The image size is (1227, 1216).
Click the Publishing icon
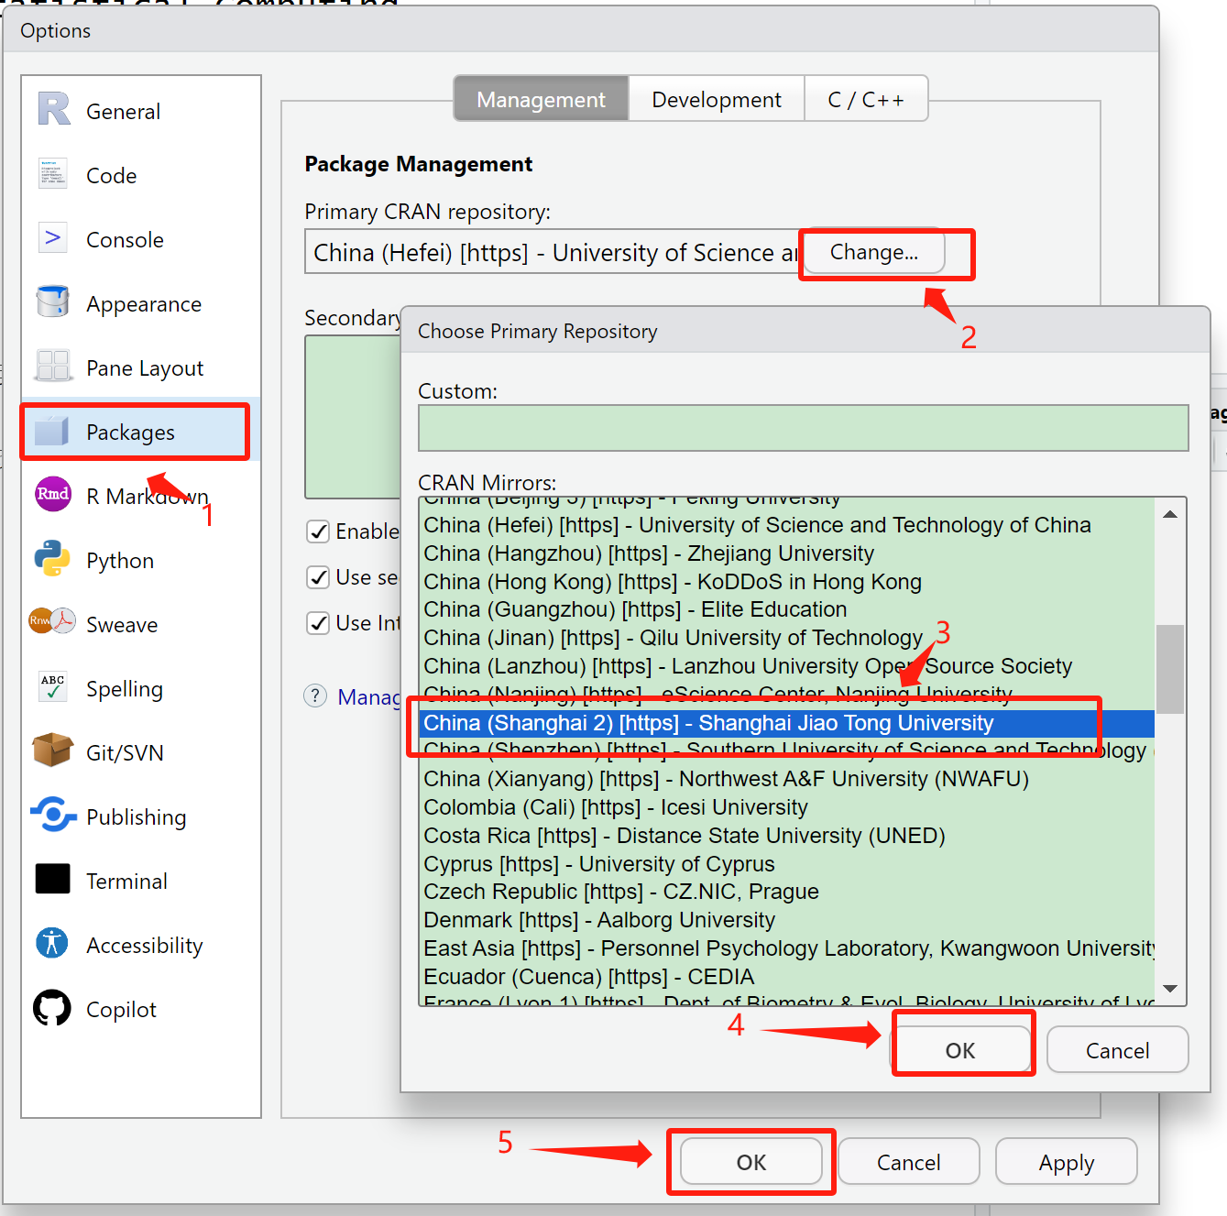53,814
